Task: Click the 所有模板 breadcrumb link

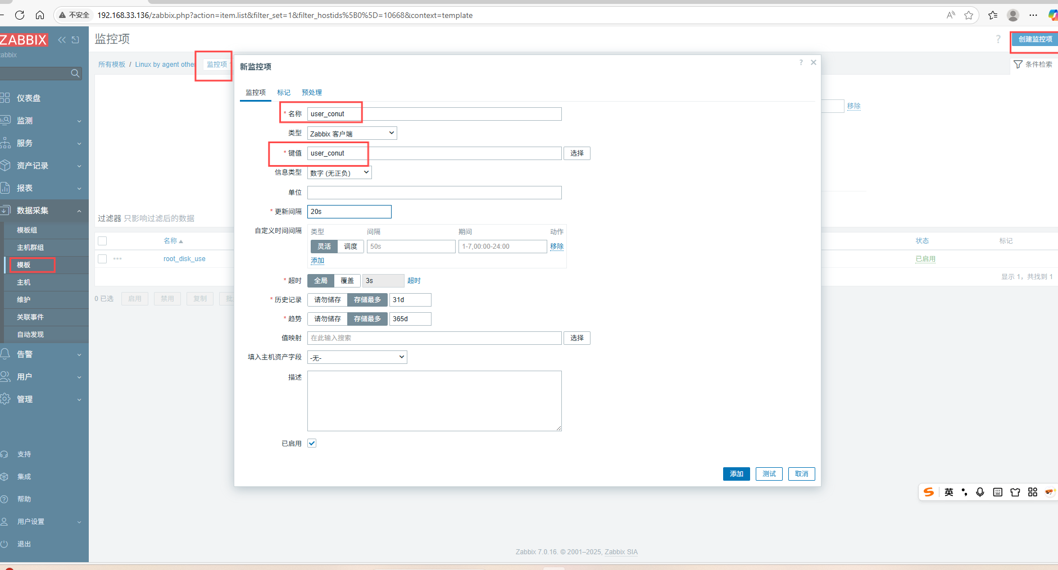Action: [112, 65]
